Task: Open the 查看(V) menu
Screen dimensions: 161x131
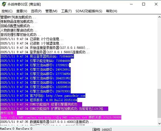Action: point(22,11)
